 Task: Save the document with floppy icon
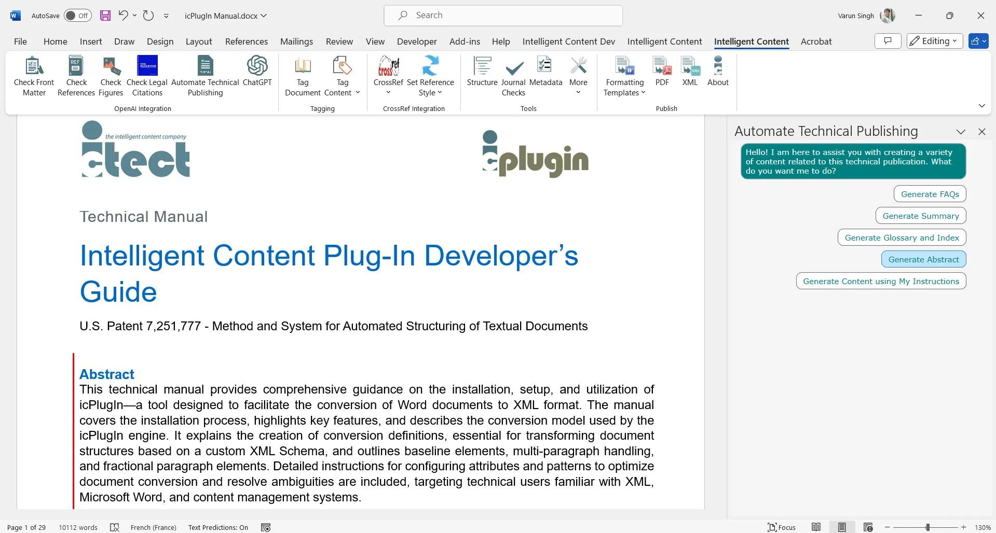click(x=105, y=16)
